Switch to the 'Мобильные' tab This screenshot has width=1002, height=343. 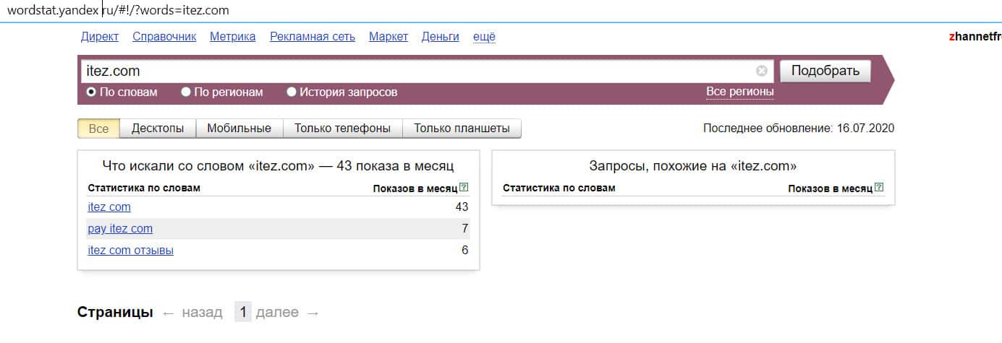pos(239,129)
